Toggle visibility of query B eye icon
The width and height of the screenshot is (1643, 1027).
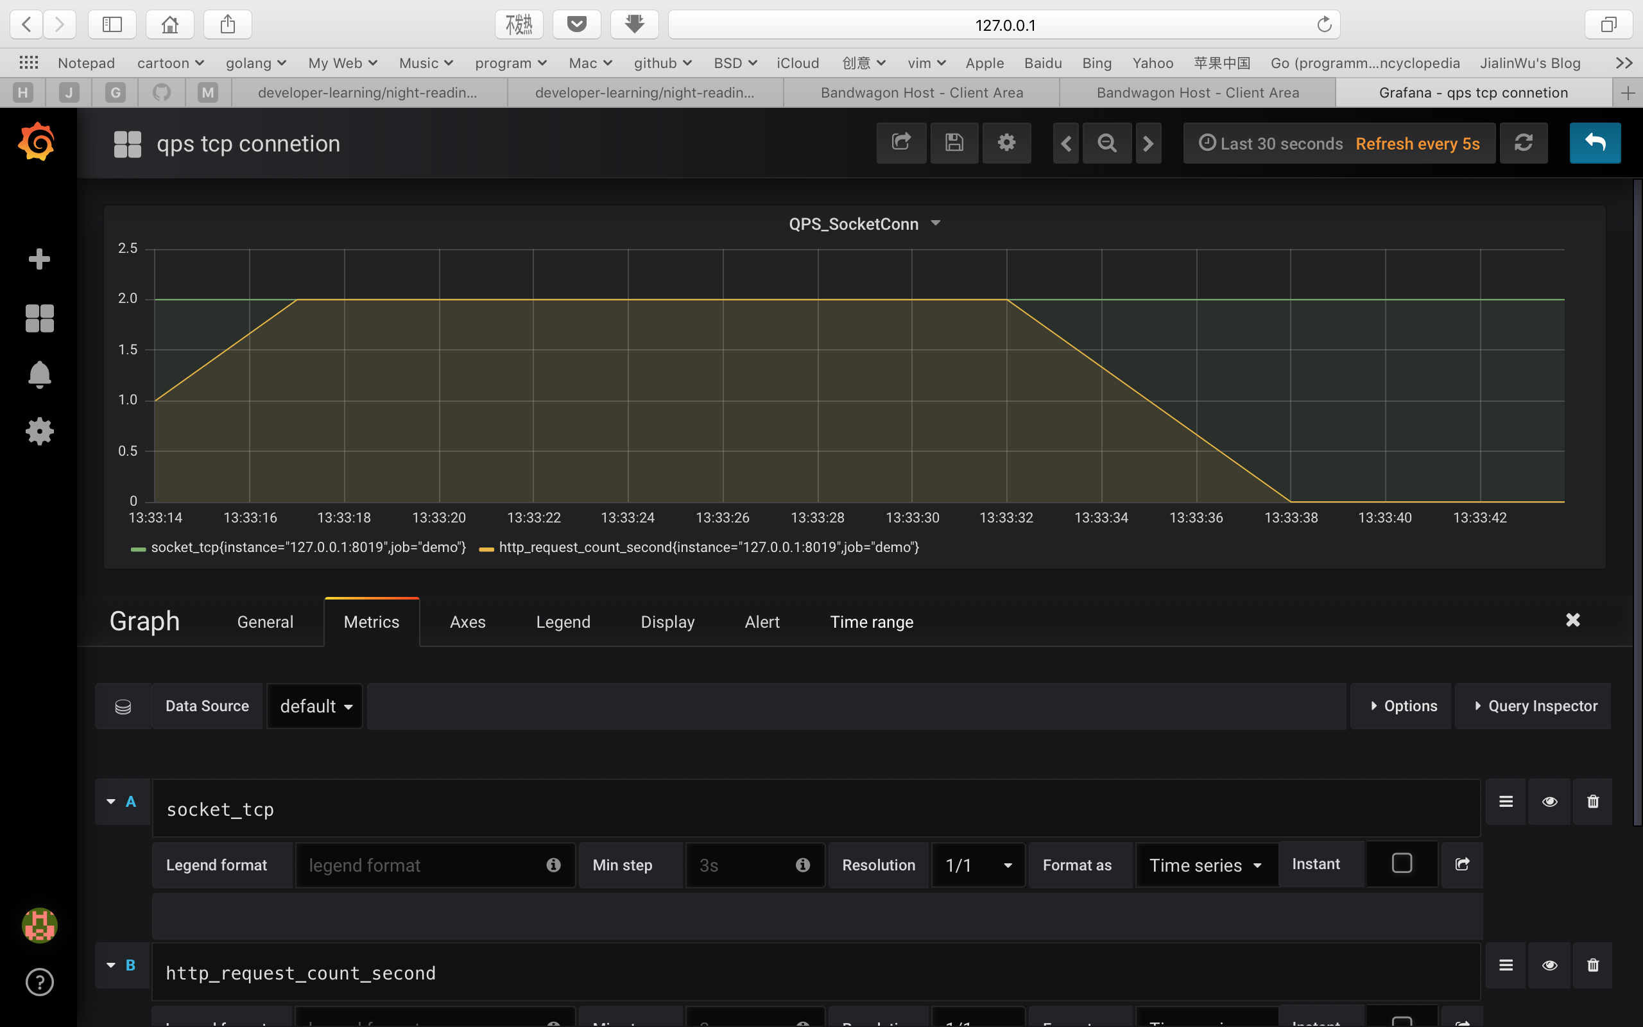[x=1549, y=965]
